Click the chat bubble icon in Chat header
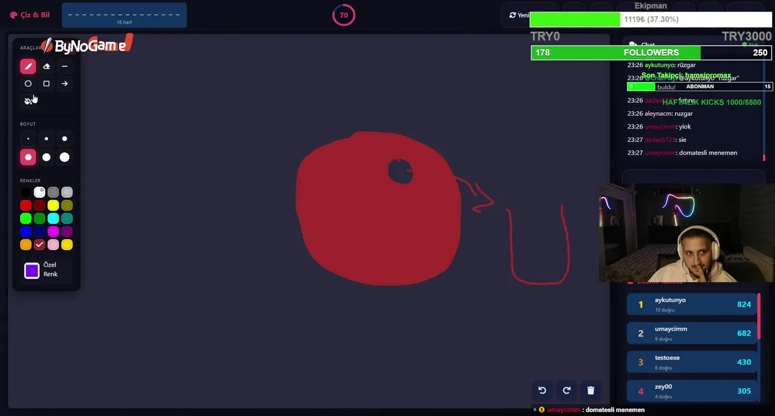This screenshot has height=416, width=775. point(633,45)
